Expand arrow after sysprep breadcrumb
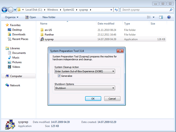Image resolution: width=176 pixels, height=132 pixels. (90, 10)
